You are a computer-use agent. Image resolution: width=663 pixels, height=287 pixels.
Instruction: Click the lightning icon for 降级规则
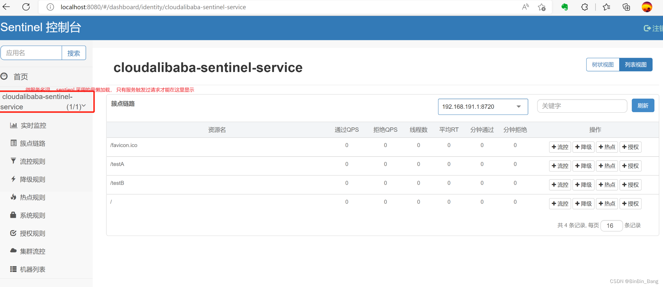pyautogui.click(x=13, y=179)
